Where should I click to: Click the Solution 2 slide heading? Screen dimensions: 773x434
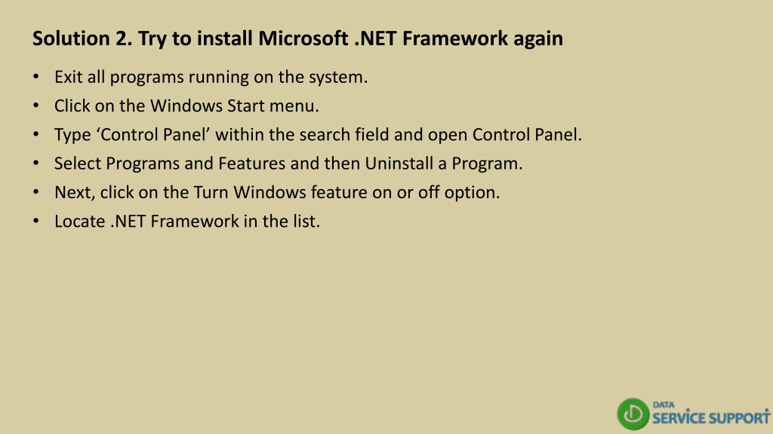click(297, 38)
